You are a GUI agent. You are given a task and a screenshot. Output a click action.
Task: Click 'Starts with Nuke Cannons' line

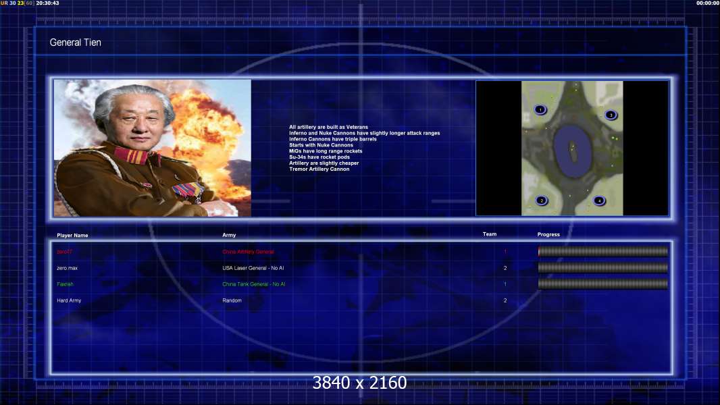pyautogui.click(x=321, y=145)
